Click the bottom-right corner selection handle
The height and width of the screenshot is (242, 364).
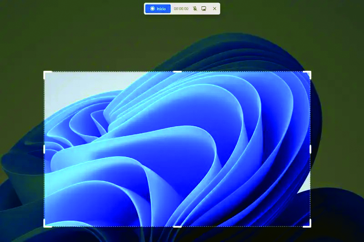[307, 223]
